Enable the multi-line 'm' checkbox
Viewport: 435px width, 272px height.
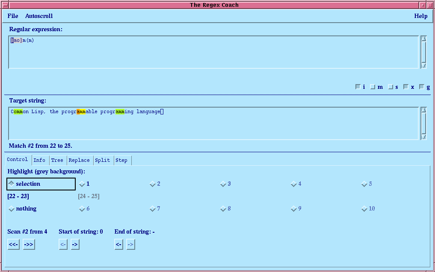click(373, 87)
